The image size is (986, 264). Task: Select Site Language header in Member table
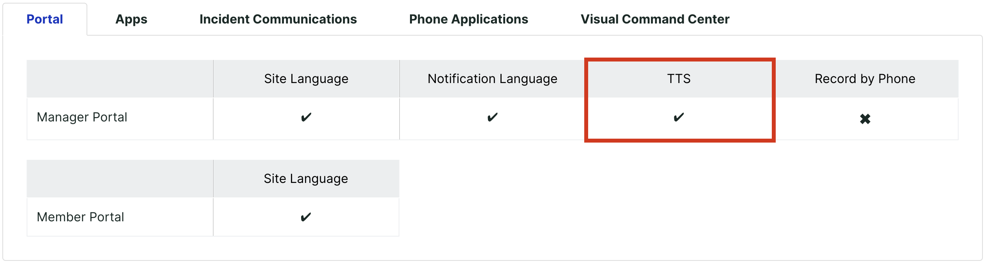click(306, 179)
